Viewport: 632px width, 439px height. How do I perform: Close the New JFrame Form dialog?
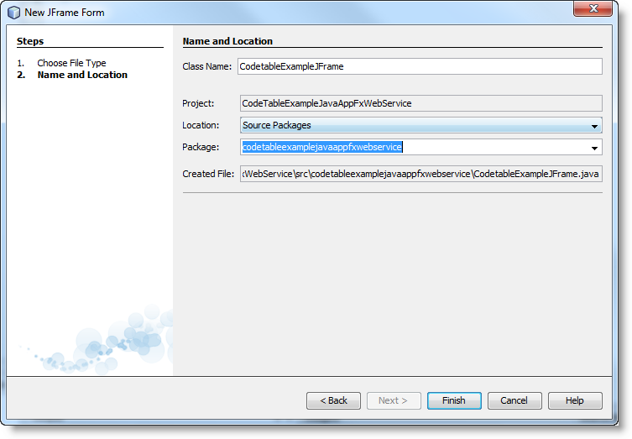[x=597, y=10]
